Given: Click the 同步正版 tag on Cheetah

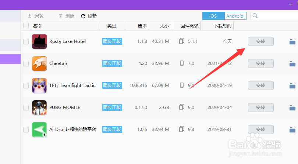Looking at the screenshot, I should coord(112,63).
